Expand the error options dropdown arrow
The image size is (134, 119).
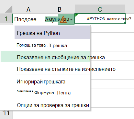point(71,19)
